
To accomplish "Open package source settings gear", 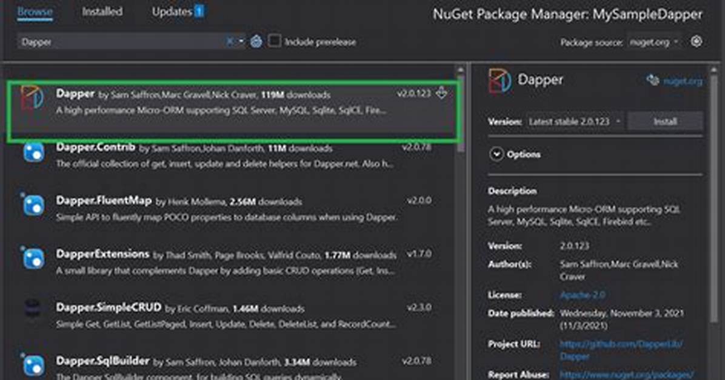I will click(697, 42).
